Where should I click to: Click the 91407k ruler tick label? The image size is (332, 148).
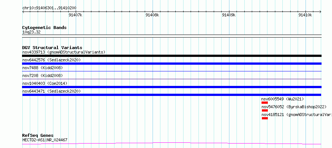pyautogui.click(x=75, y=15)
